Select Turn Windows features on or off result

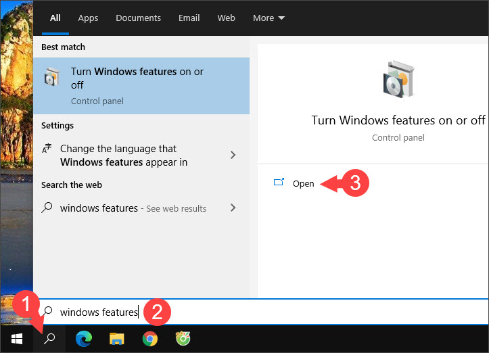tap(141, 86)
